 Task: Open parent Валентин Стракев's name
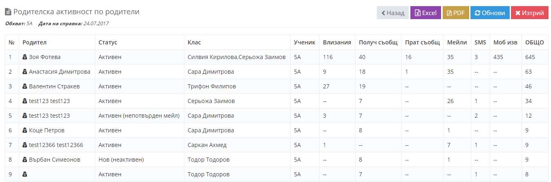(54, 86)
